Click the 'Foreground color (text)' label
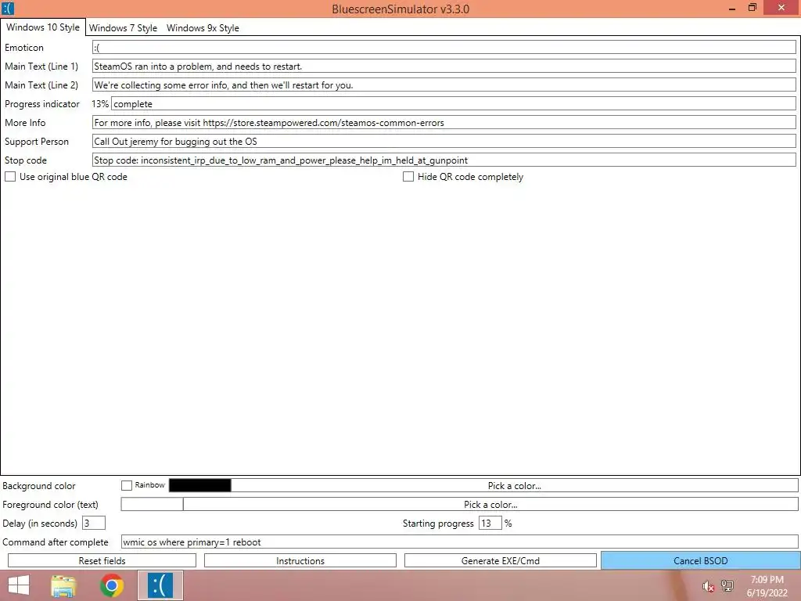This screenshot has height=601, width=801. pos(50,505)
